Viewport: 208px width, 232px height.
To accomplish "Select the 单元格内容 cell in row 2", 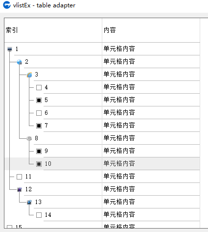I will pyautogui.click(x=151, y=62).
